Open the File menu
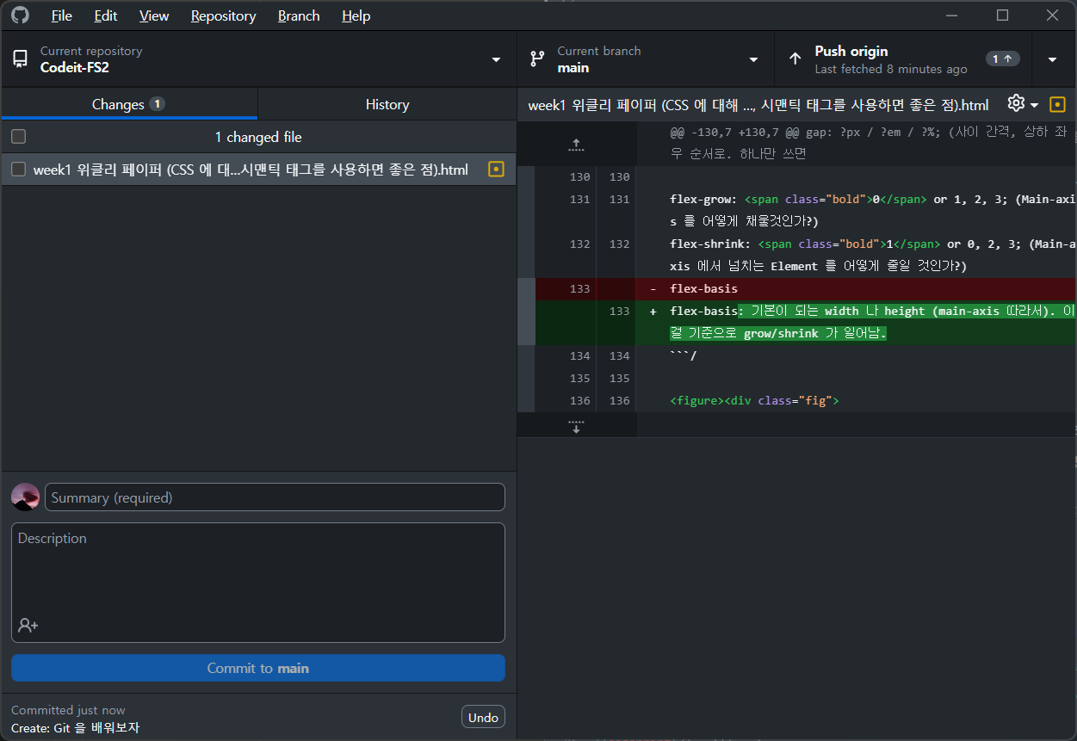 click(x=62, y=15)
